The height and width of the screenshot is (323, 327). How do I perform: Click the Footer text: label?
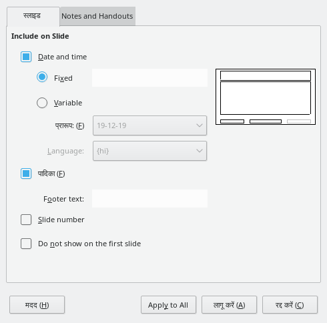point(63,199)
